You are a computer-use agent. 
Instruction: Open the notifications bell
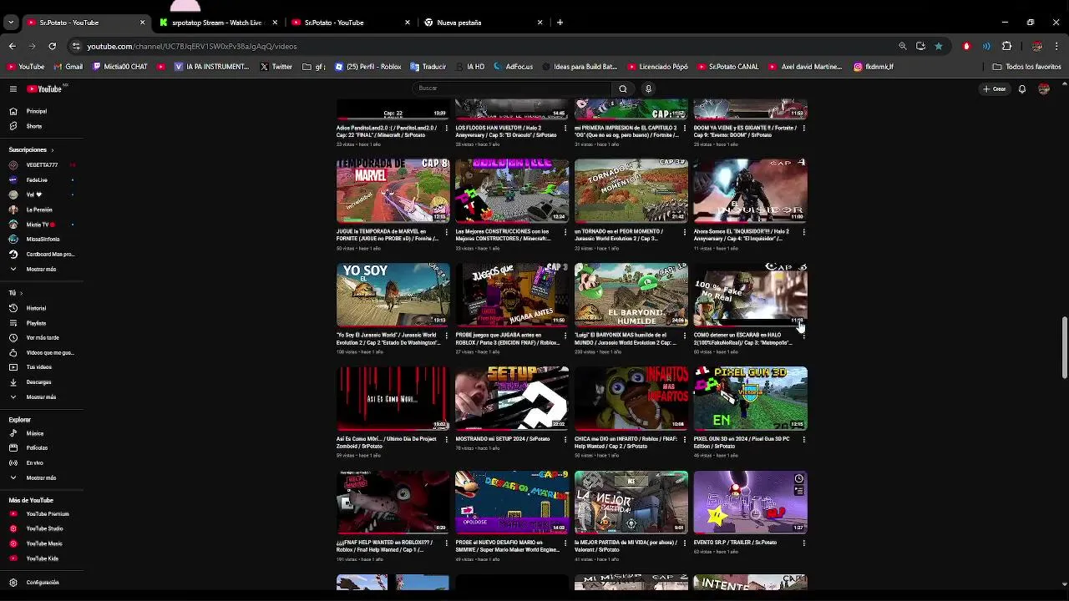(1021, 88)
